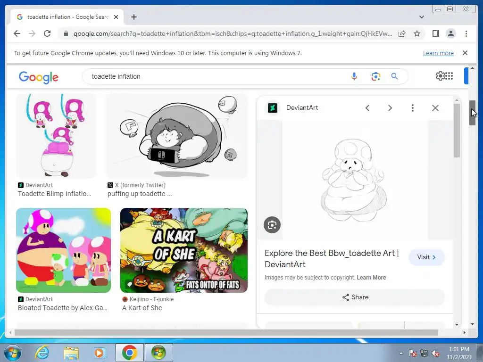Open the Chrome side panel icon
The width and height of the screenshot is (483, 362).
[x=435, y=33]
